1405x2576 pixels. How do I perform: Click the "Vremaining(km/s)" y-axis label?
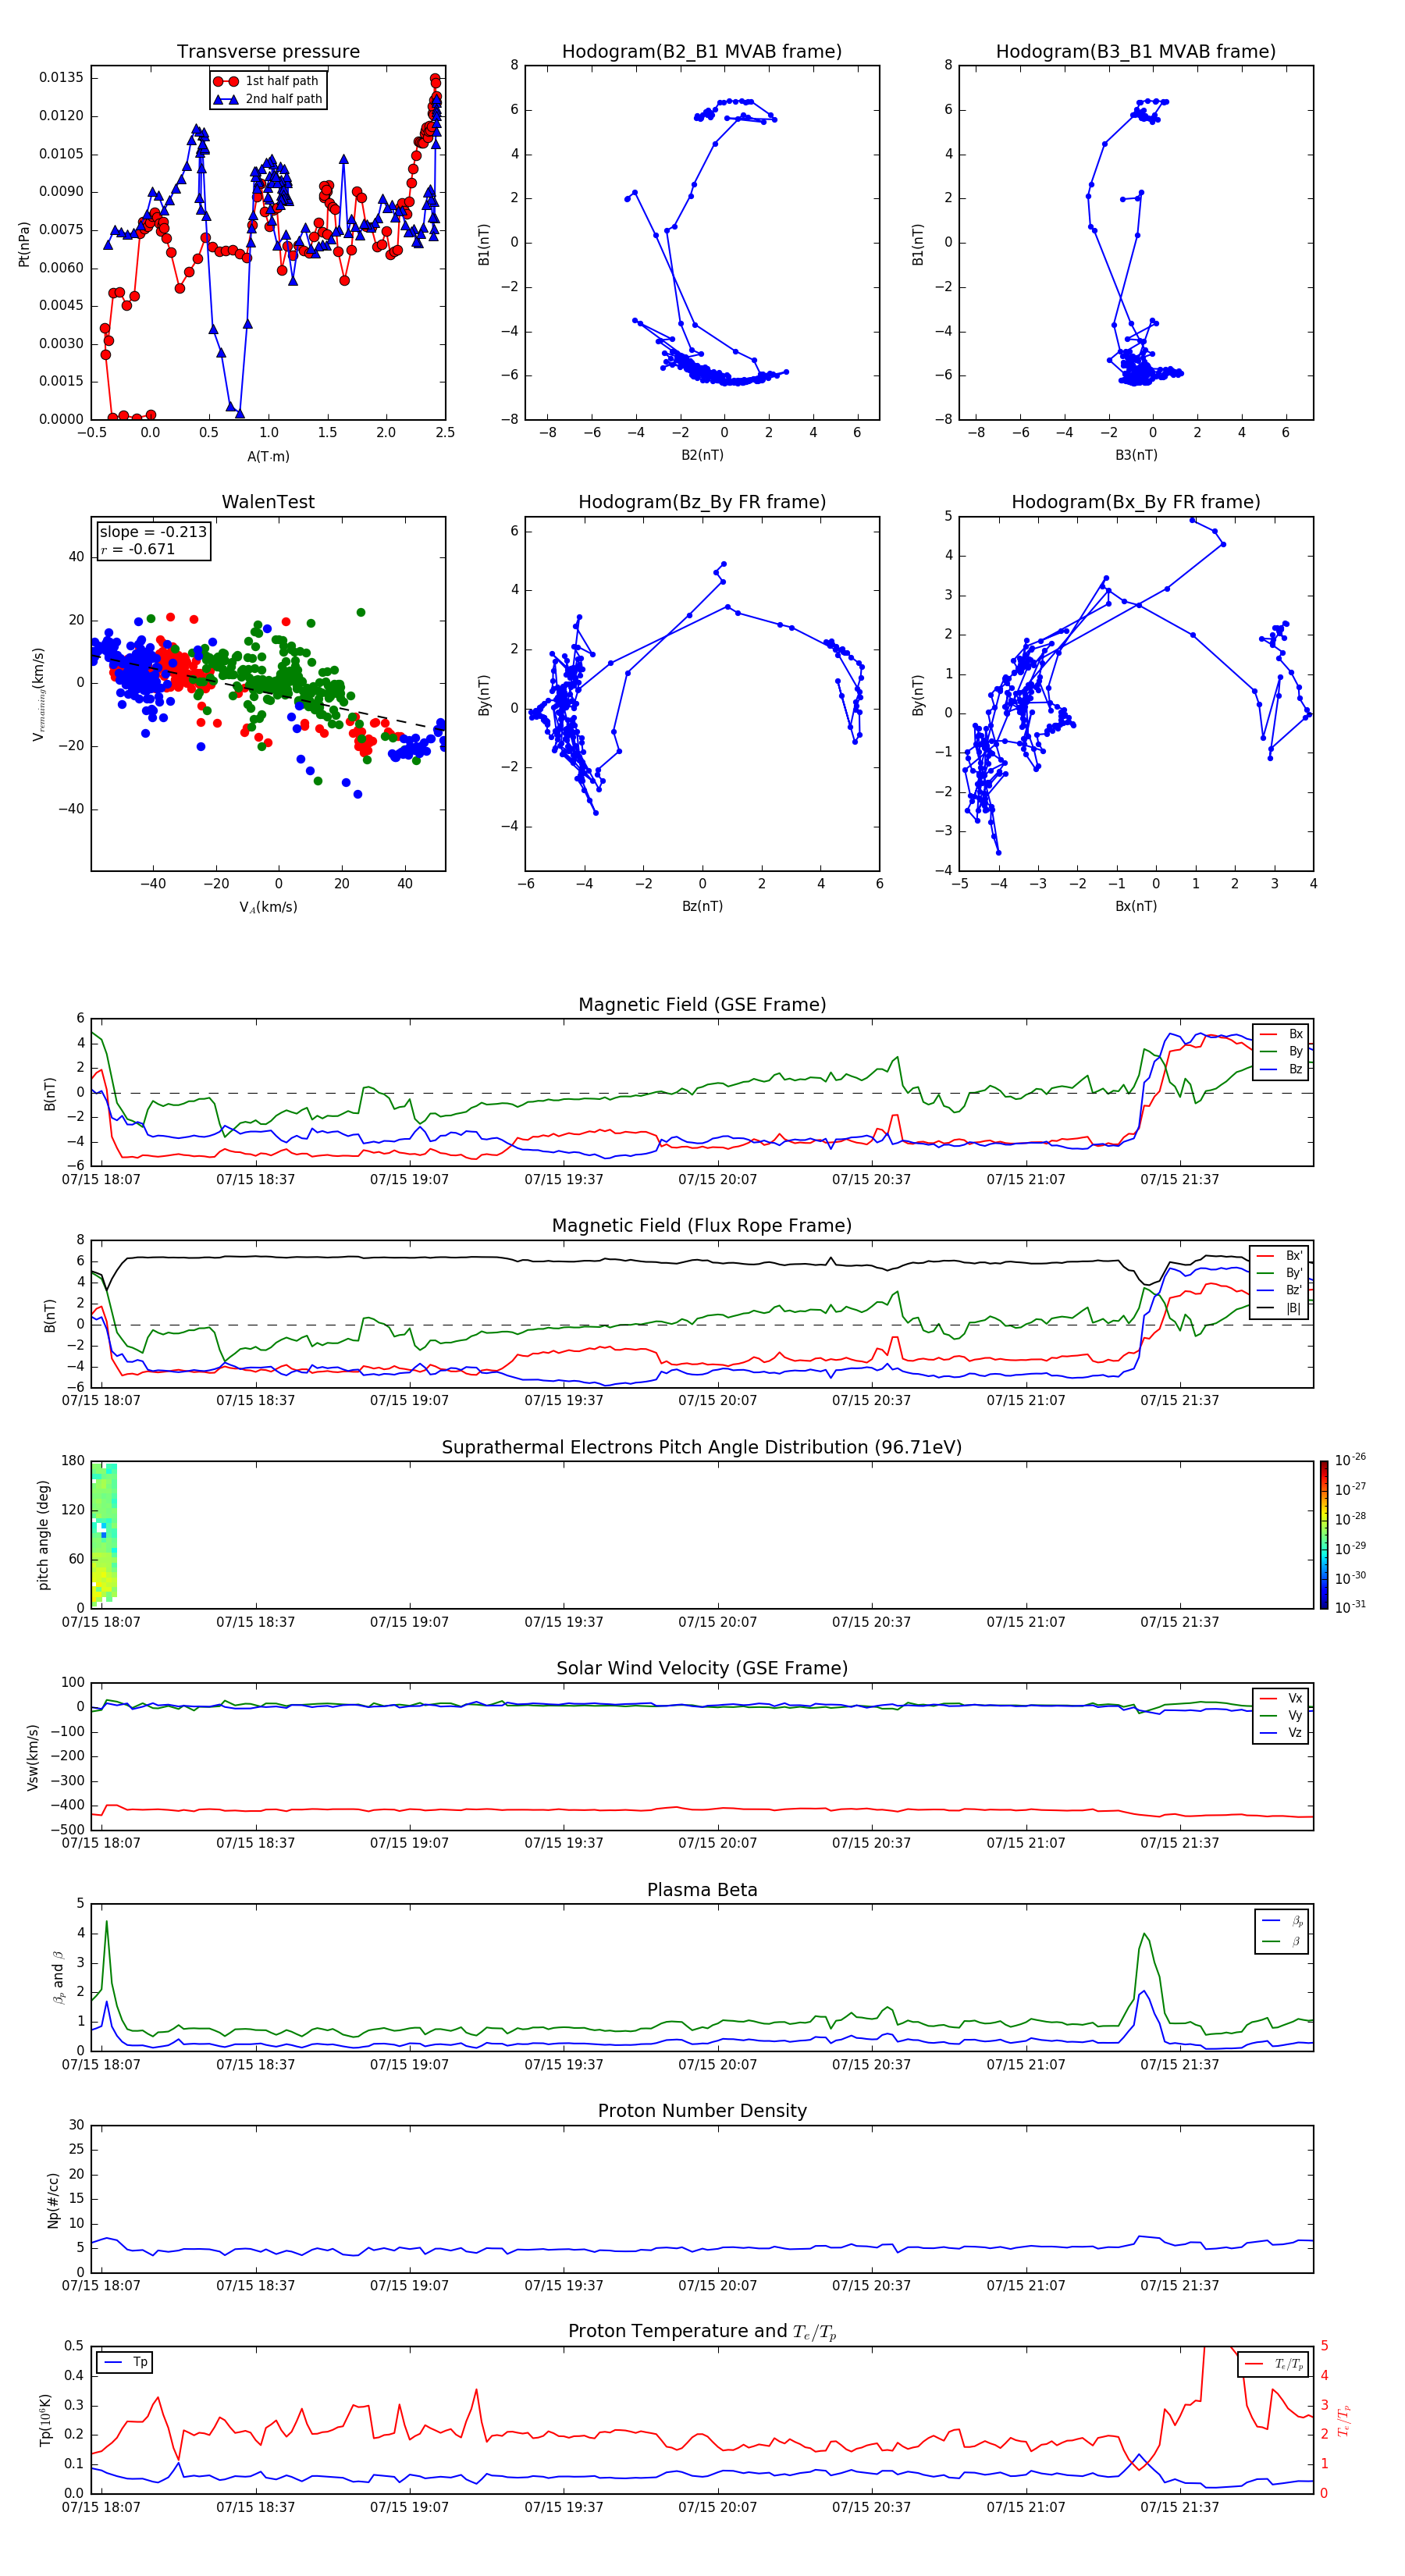point(38,694)
